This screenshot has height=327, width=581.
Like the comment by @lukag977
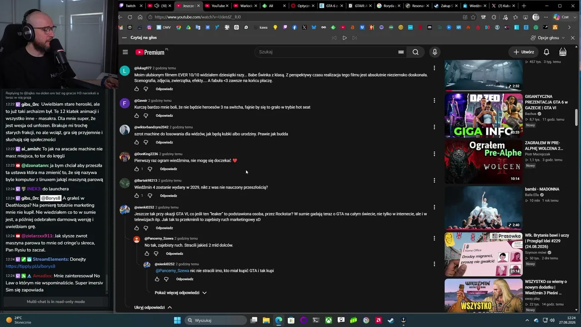click(x=137, y=89)
